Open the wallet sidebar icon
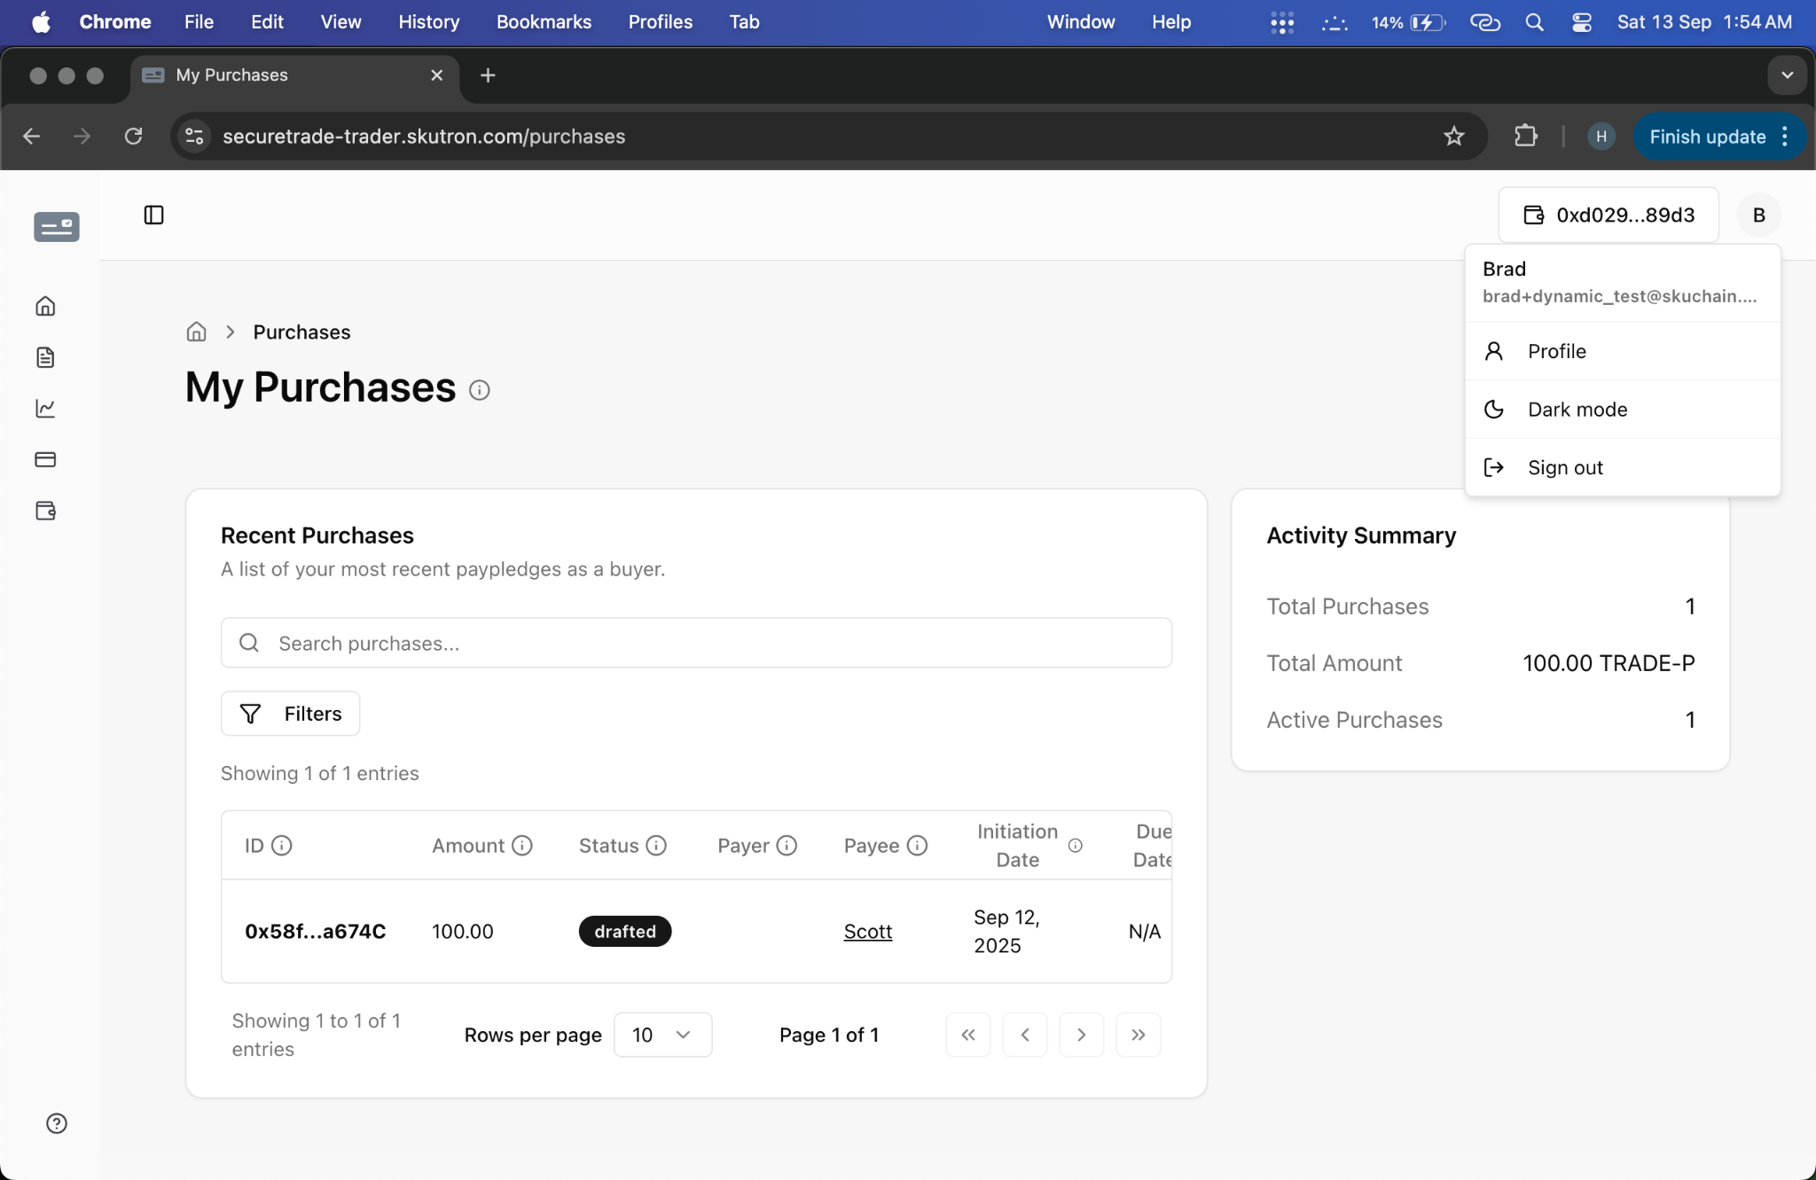1816x1180 pixels. point(45,511)
